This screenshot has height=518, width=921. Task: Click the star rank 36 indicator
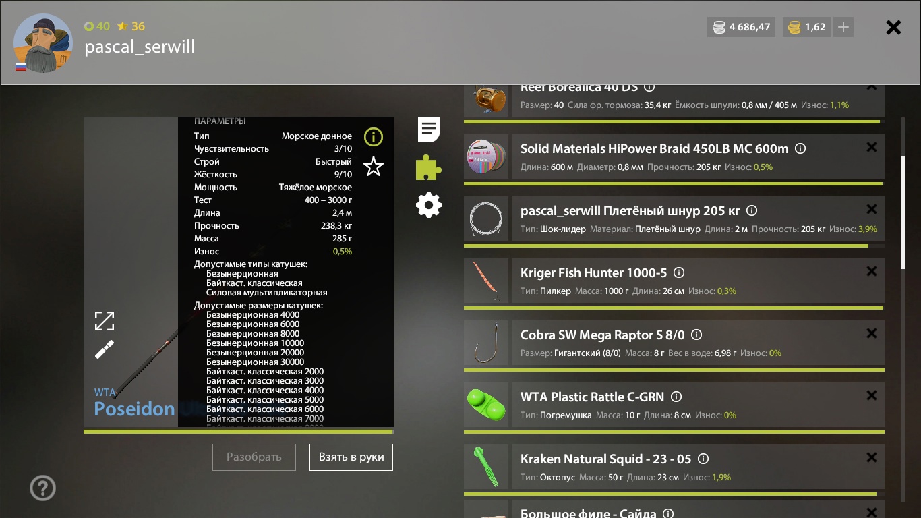(131, 26)
